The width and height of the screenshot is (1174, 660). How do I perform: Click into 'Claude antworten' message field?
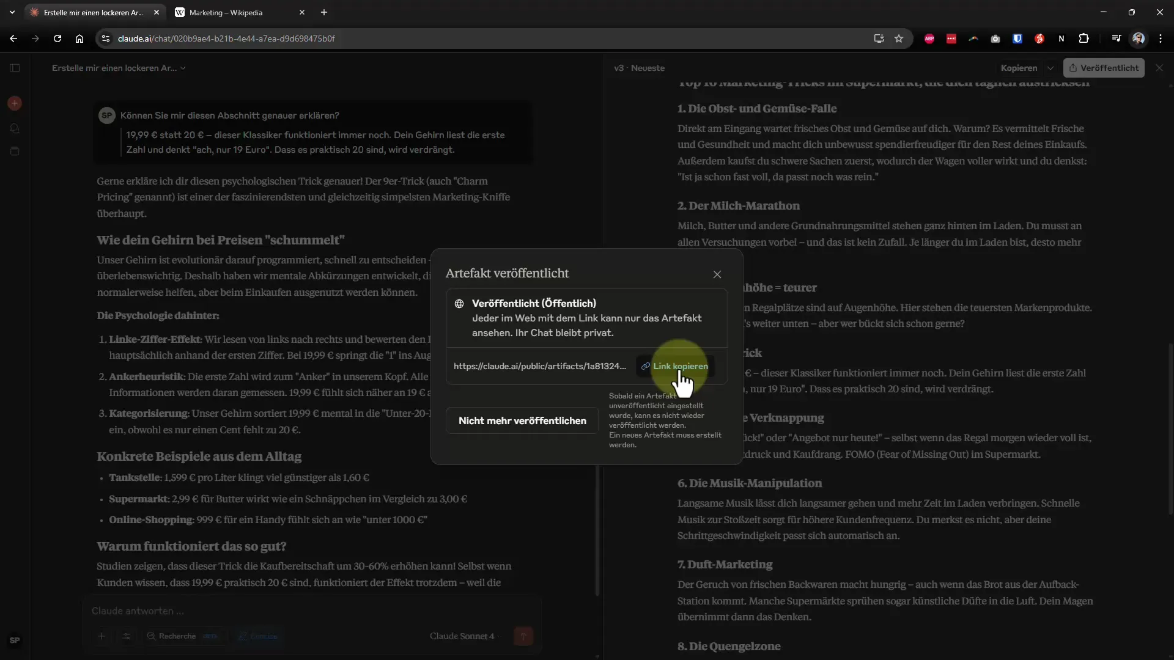[x=311, y=610]
